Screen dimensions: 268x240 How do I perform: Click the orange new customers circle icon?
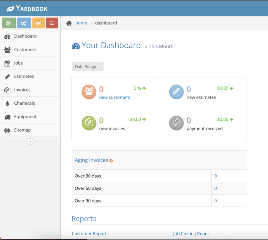click(89, 92)
